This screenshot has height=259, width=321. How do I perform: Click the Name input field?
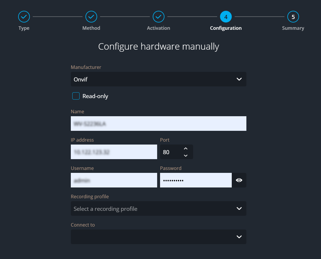[x=158, y=124]
